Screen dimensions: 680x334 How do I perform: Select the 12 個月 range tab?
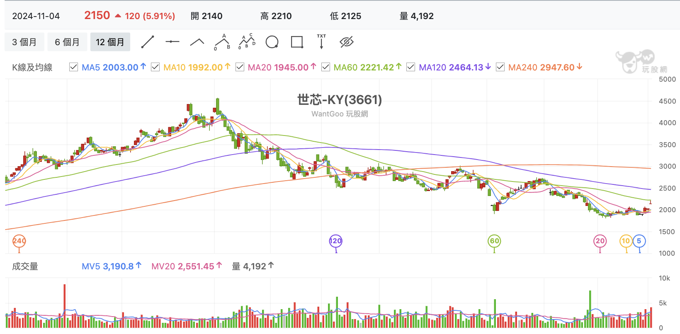point(110,42)
